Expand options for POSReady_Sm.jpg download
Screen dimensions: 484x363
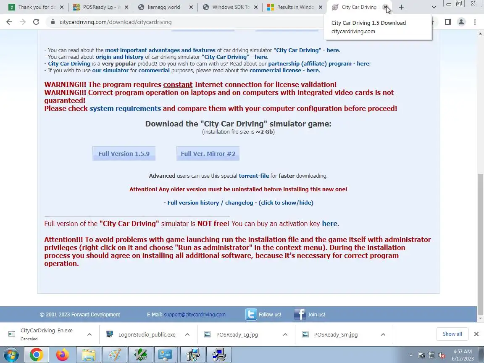(x=383, y=334)
